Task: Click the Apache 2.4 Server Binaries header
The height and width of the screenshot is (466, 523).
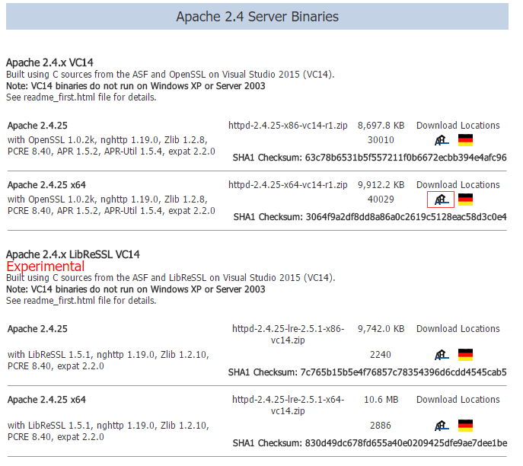Action: (x=257, y=16)
